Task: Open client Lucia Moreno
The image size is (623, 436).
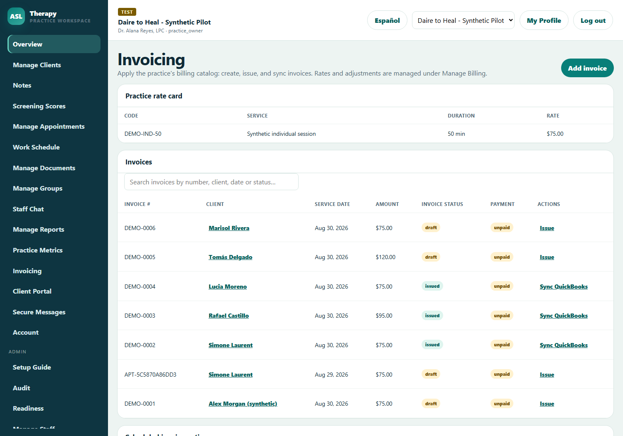Action: [x=228, y=287]
